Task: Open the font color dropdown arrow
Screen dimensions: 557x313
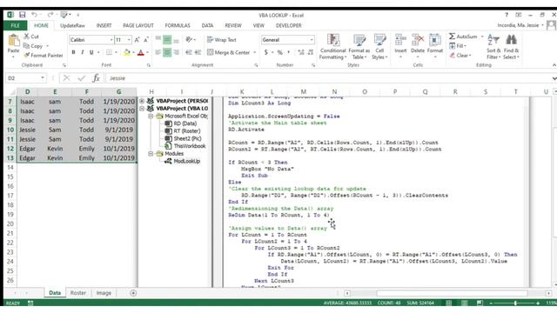Action: click(x=147, y=52)
